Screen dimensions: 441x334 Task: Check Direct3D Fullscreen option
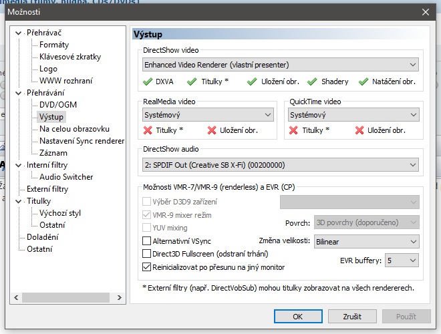pos(147,254)
